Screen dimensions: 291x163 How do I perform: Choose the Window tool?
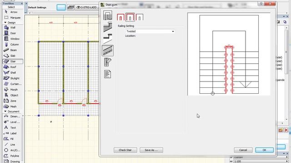coord(13,39)
